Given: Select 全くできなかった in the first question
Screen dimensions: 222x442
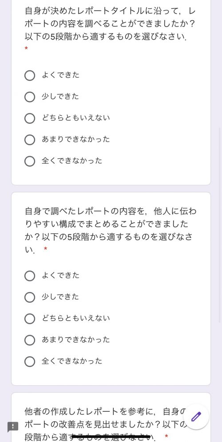Looking at the screenshot, I should click(30, 161).
